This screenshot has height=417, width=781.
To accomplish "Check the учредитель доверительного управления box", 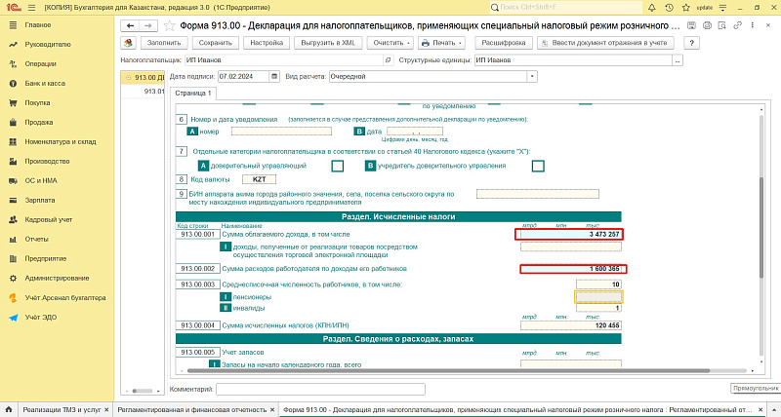I will 538,166.
